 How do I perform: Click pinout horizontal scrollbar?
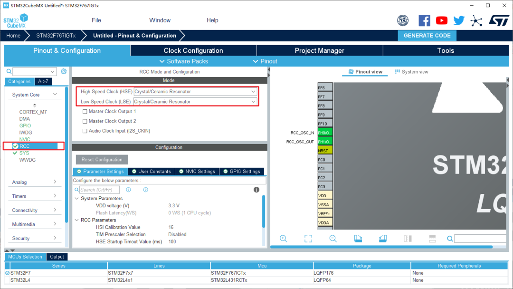click(x=381, y=247)
